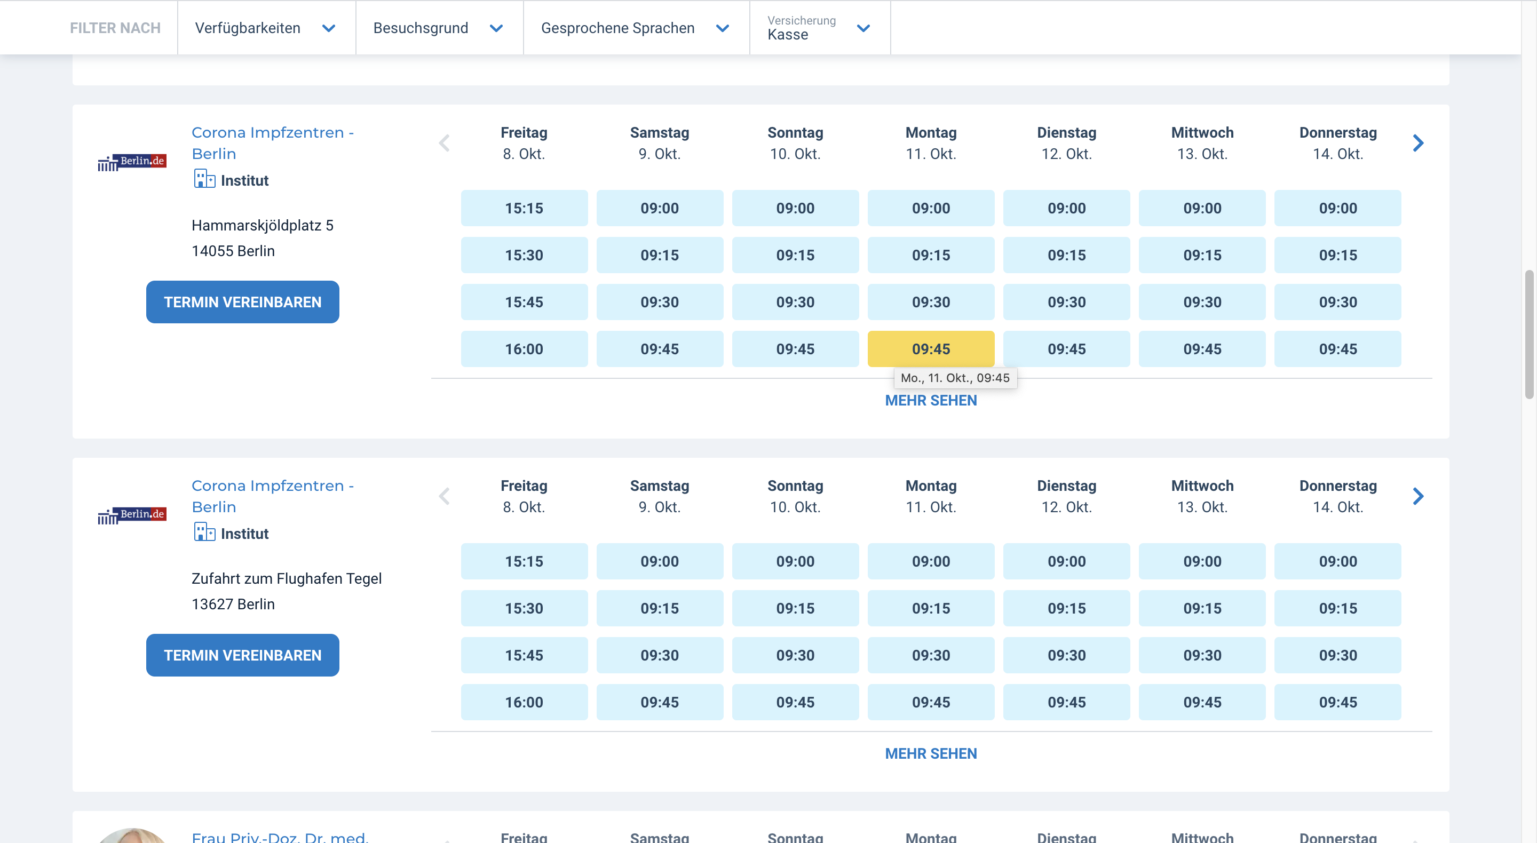The image size is (1537, 843).
Task: Choose Dienstag 09:15 slot at Hammarskjöldplatz
Action: point(1066,256)
